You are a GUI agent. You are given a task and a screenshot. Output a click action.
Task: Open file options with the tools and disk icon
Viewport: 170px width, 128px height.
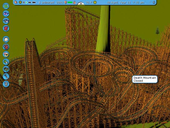click(x=6, y=21)
